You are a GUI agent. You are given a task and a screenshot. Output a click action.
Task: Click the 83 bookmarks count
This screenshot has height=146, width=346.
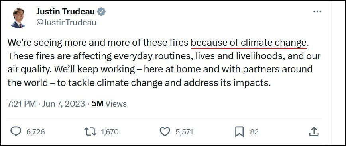[x=254, y=132]
